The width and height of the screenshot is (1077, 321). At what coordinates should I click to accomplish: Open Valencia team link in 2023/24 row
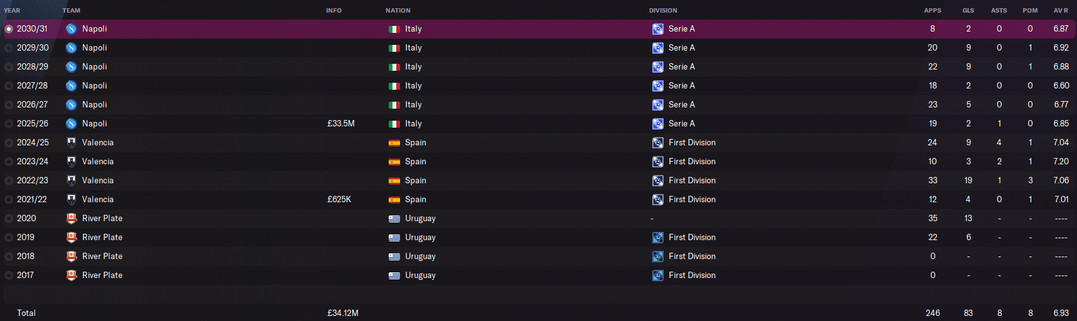coord(98,162)
